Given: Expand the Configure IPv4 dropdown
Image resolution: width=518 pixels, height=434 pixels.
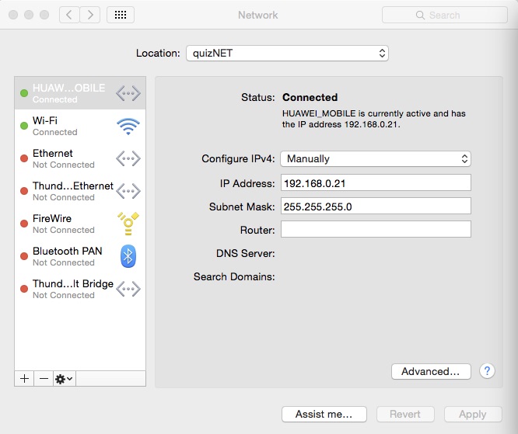Looking at the screenshot, I should coord(376,158).
